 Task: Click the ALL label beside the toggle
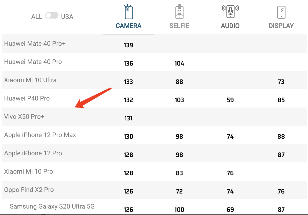pos(37,16)
